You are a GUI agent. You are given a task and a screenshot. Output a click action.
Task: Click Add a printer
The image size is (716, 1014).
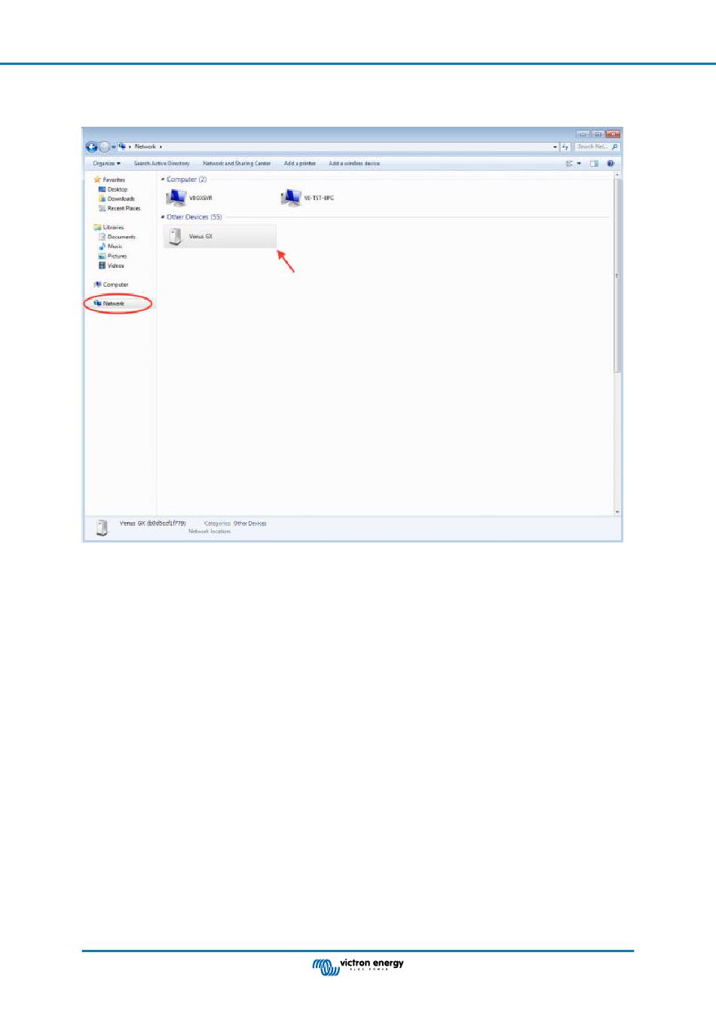300,164
